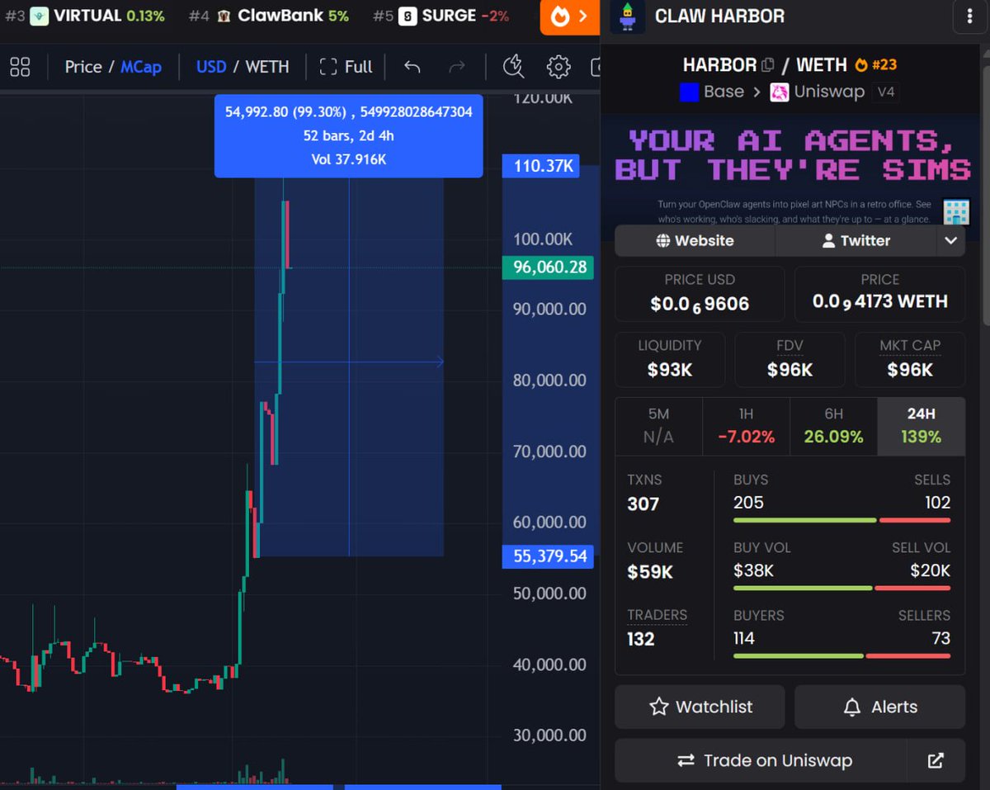Click the buy volume ratio bar
Screen dimensions: 990x790
click(x=841, y=588)
